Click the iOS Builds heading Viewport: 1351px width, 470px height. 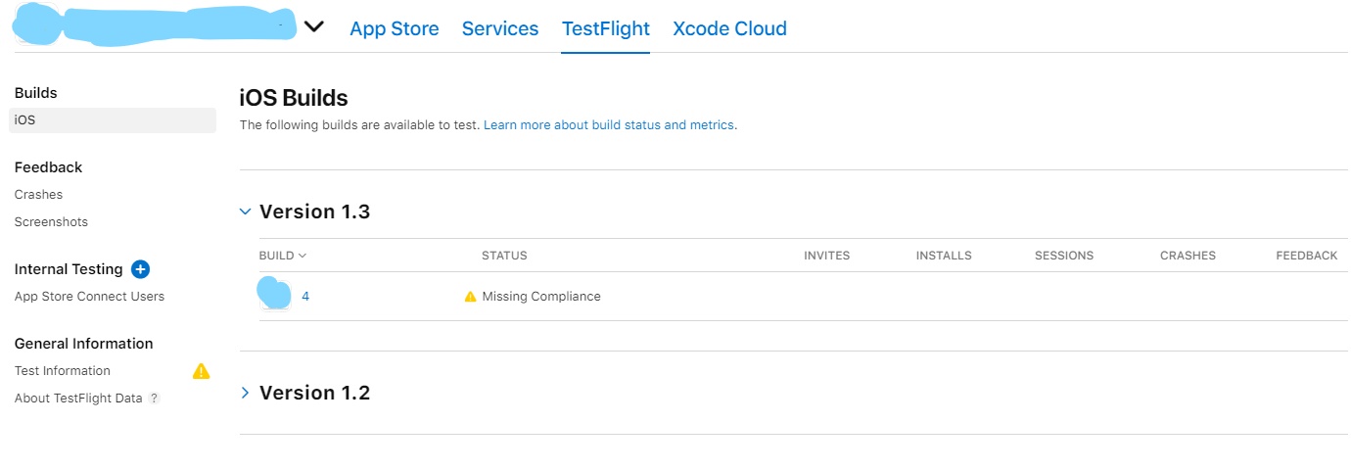point(294,98)
